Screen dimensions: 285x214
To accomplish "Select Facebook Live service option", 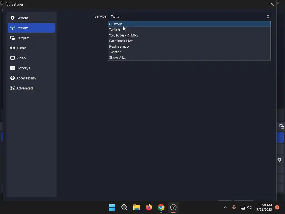I will click(x=189, y=41).
